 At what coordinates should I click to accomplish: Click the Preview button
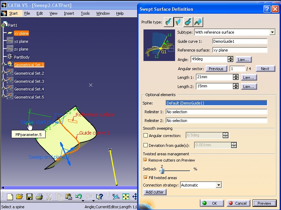coord(265,203)
